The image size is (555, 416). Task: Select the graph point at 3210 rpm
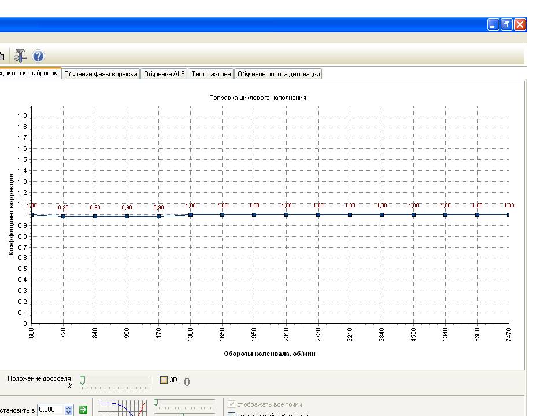click(x=350, y=215)
